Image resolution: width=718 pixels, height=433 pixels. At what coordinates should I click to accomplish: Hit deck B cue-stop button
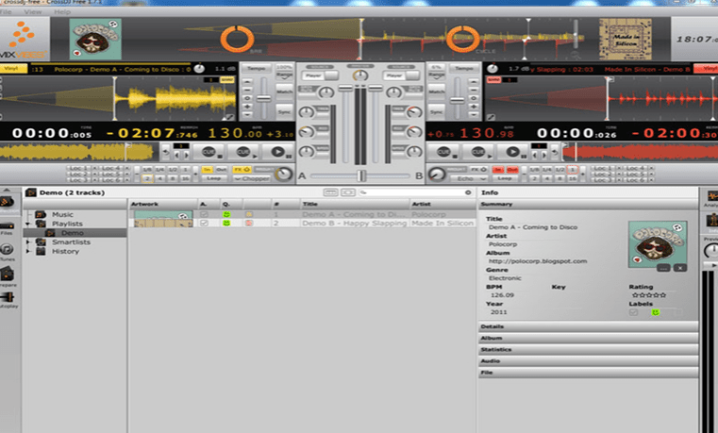point(443,152)
